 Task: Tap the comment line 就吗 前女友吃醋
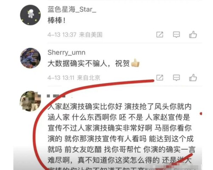pos(121,150)
